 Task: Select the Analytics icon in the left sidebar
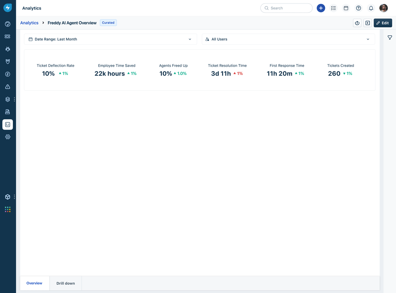[x=7, y=124]
